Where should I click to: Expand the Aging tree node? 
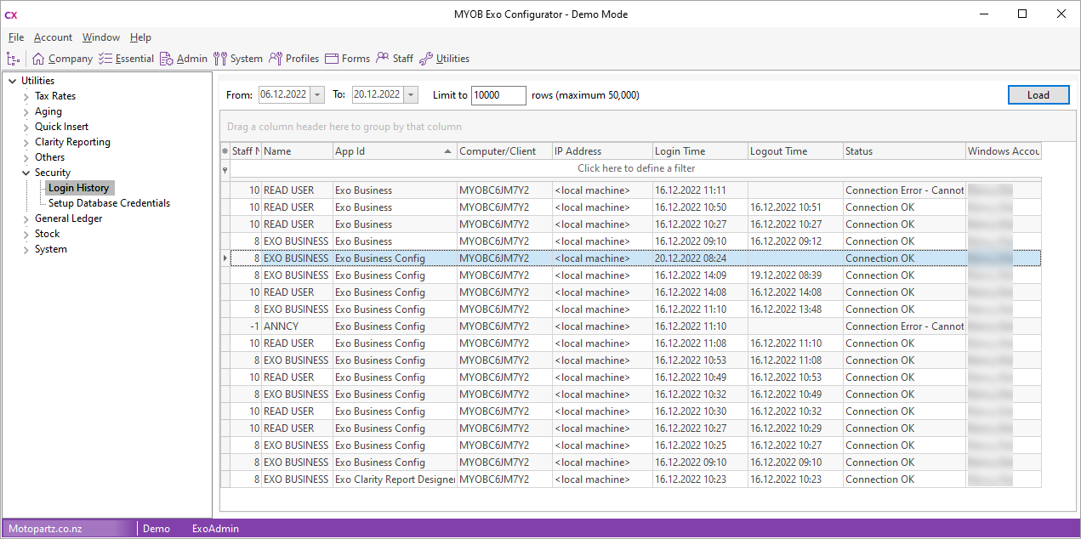pos(26,111)
